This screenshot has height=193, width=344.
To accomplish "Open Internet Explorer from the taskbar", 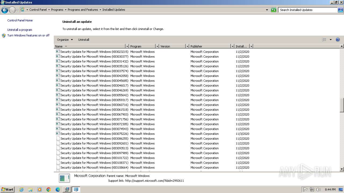I will 21,190.
